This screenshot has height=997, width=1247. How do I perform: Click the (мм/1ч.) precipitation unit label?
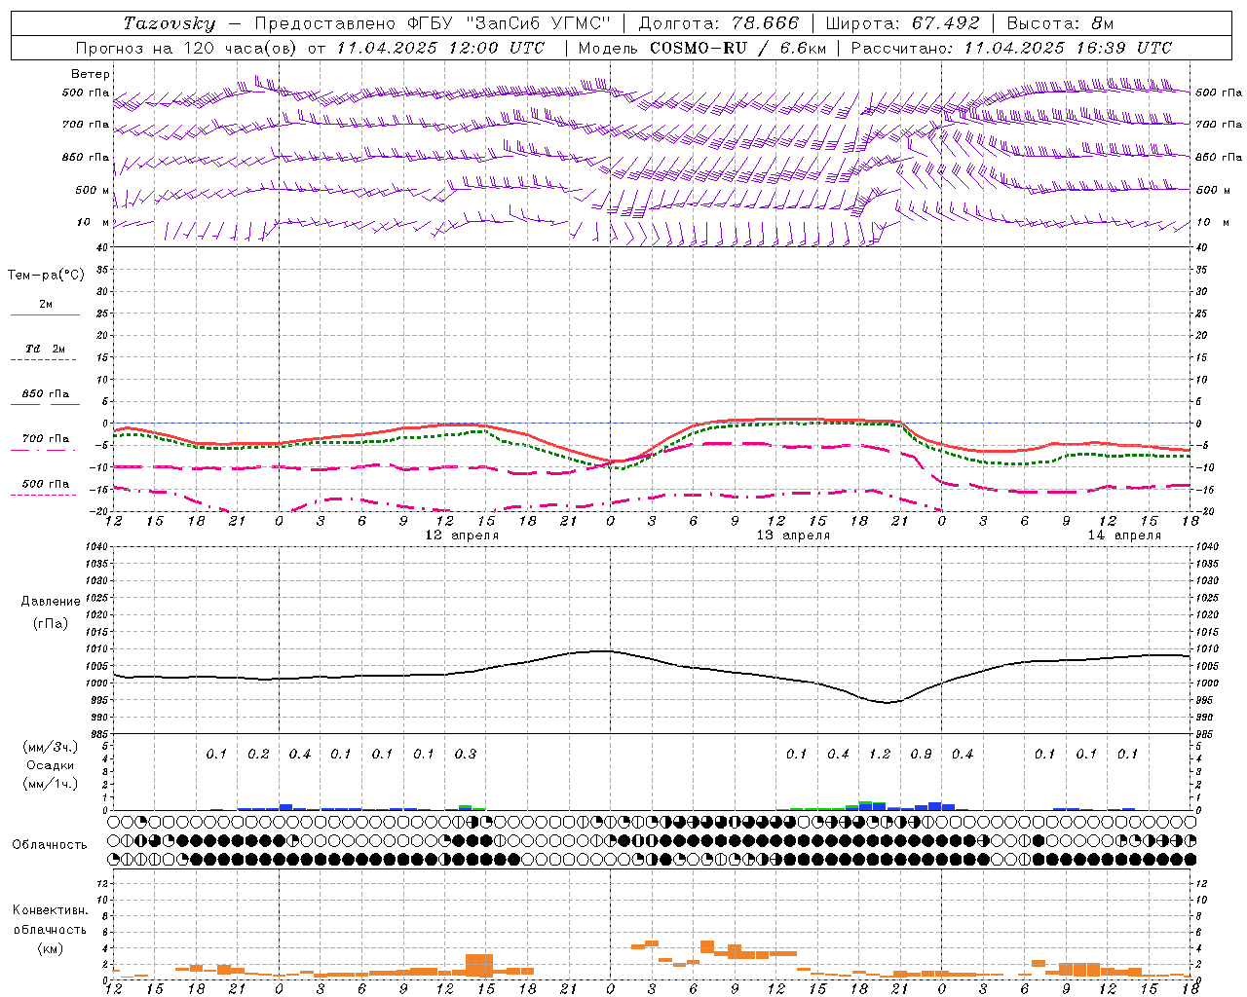point(51,784)
